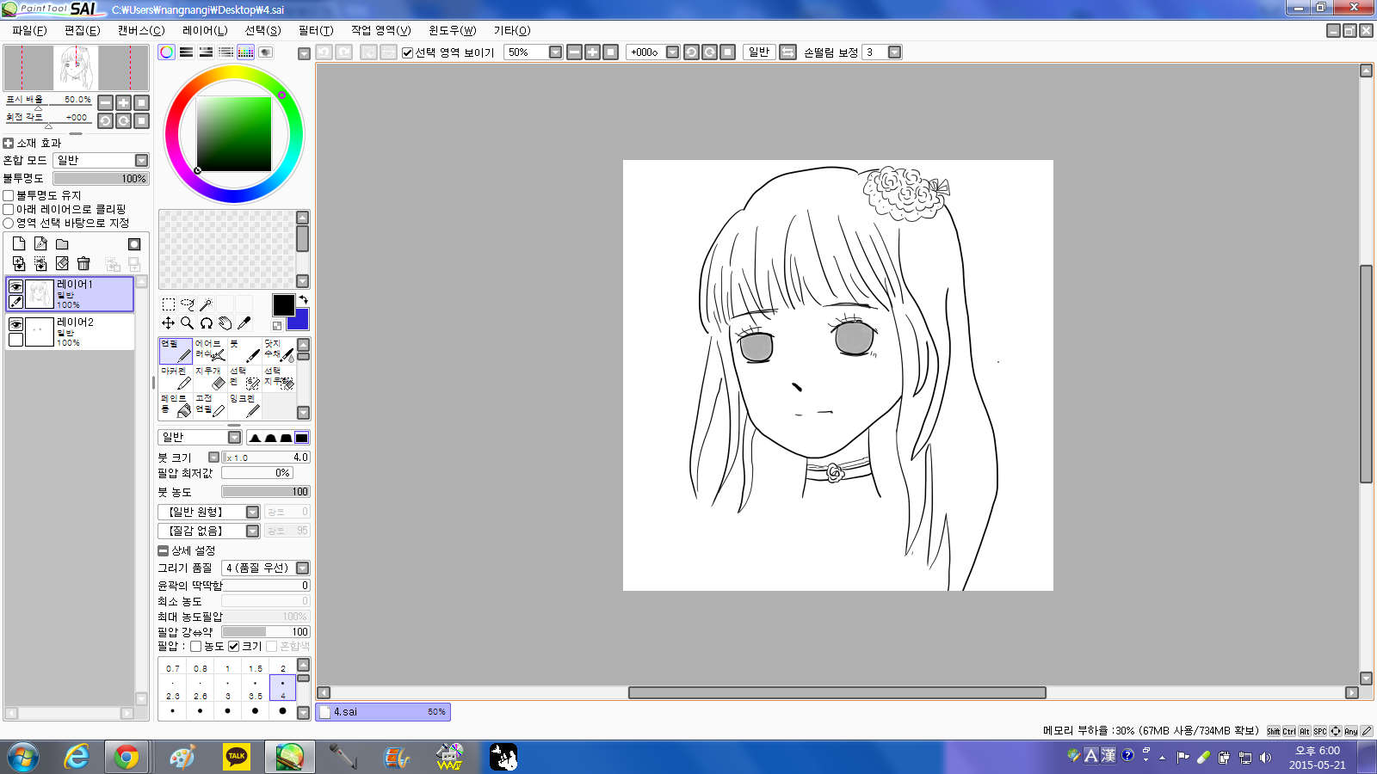
Task: Enable 필압 농도 checkbox
Action: [196, 647]
